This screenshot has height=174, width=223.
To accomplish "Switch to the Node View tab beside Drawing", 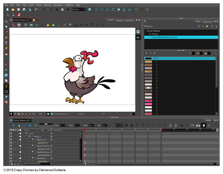I will [129, 20].
